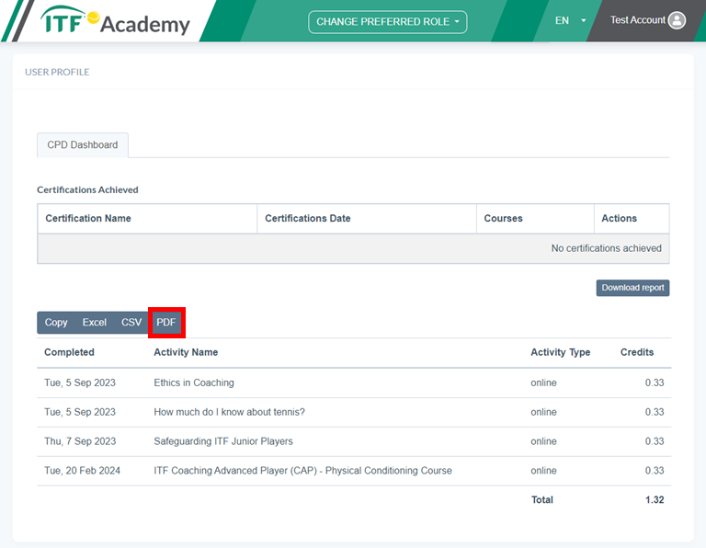Click the USER PROFILE heading
706x548 pixels.
(x=57, y=72)
